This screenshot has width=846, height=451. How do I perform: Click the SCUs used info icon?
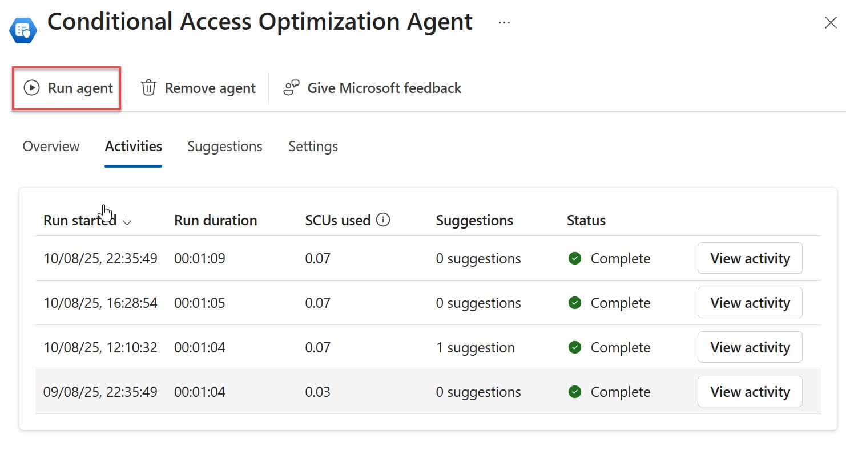pos(384,220)
